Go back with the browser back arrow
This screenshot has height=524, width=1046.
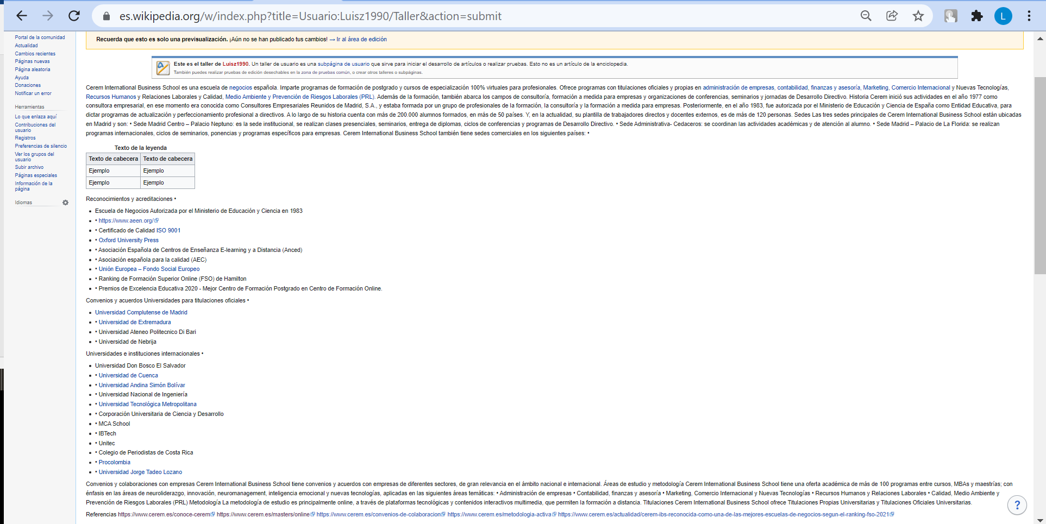[22, 16]
